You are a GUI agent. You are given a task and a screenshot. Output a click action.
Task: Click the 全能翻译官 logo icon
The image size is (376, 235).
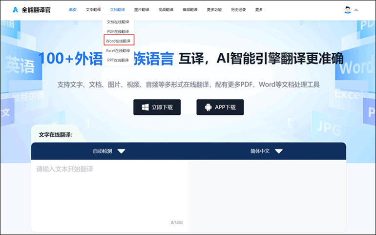tap(15, 10)
